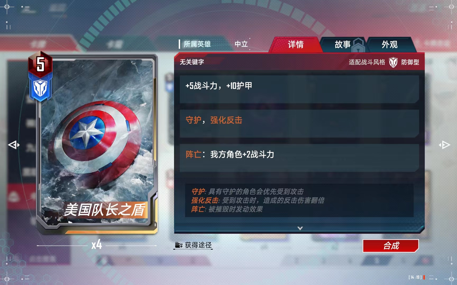Go to previous card with left arrow
Image resolution: width=457 pixels, height=285 pixels.
pos(14,145)
